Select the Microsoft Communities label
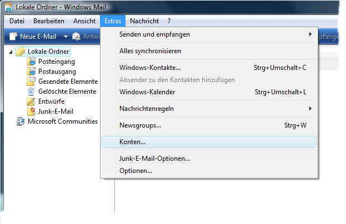346x224 pixels. click(63, 121)
